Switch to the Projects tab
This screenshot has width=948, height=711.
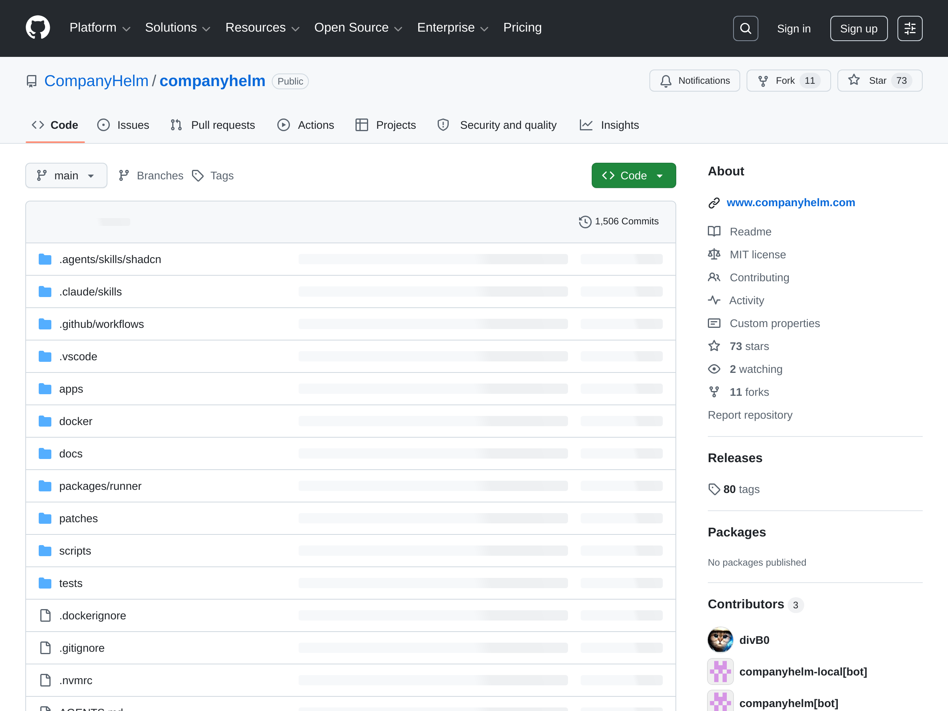(x=386, y=125)
